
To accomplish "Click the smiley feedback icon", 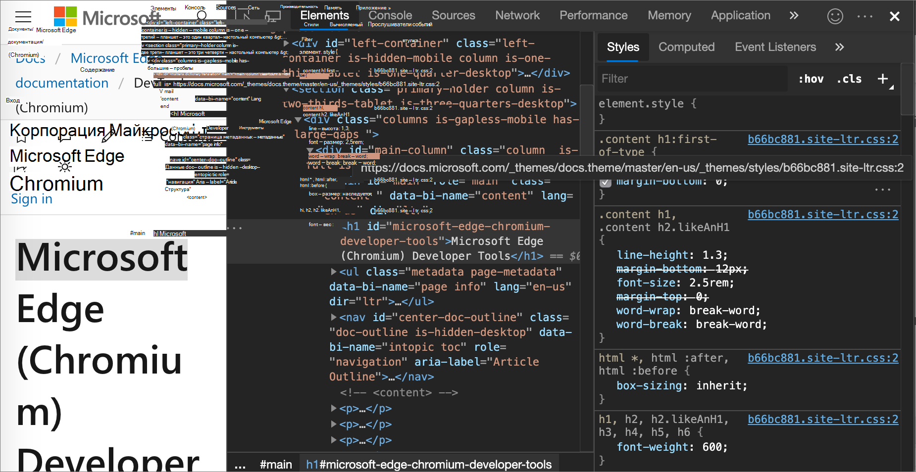I will (835, 16).
